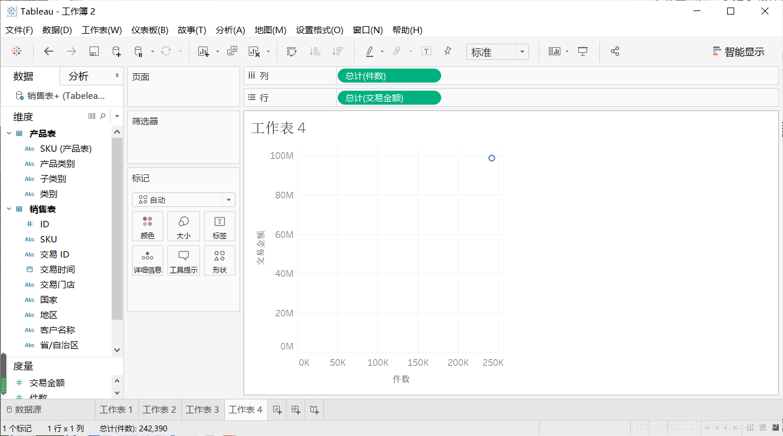783x436 pixels.
Task: Click the share workbook icon
Action: tap(615, 51)
